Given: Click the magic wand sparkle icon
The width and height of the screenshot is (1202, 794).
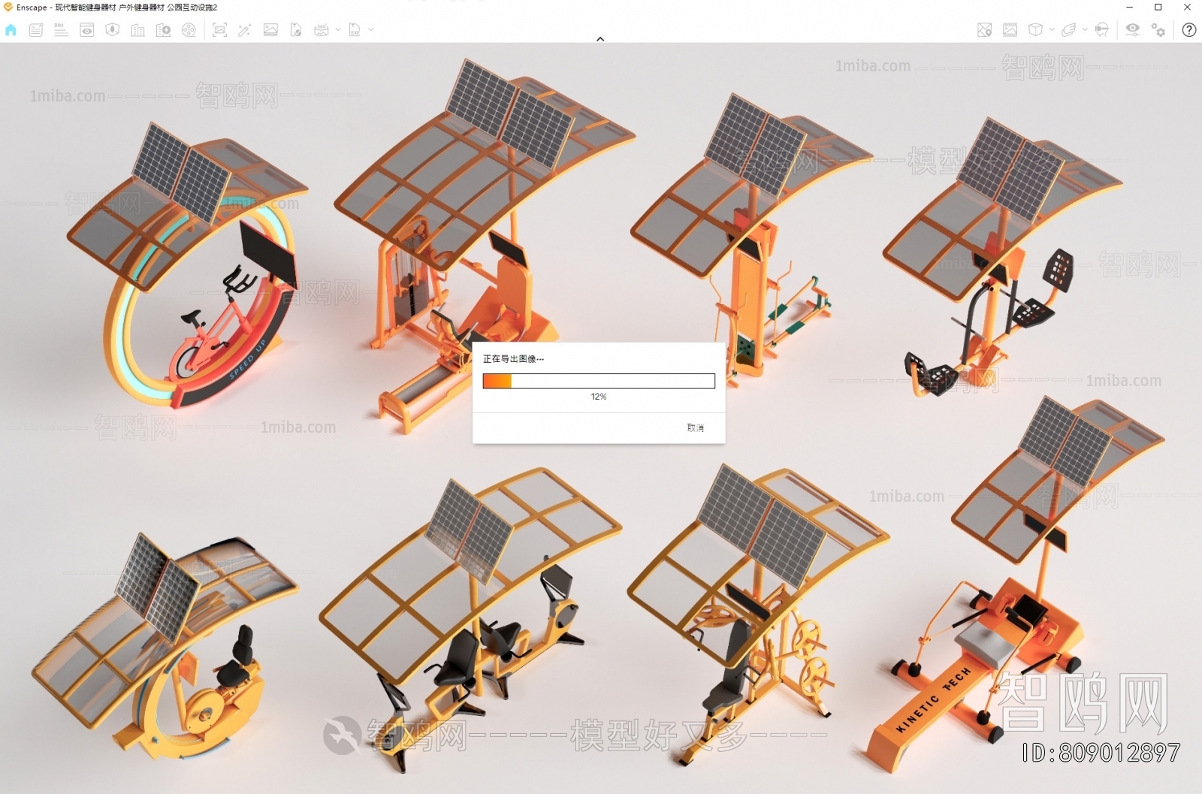Looking at the screenshot, I should (x=245, y=30).
